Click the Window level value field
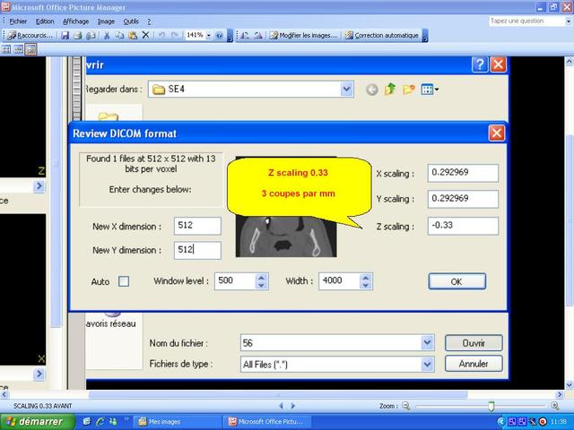This screenshot has height=430, width=574. pyautogui.click(x=235, y=281)
